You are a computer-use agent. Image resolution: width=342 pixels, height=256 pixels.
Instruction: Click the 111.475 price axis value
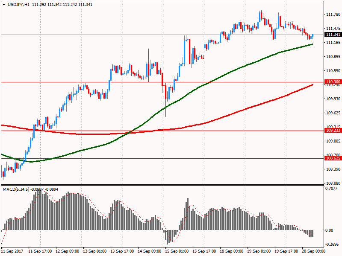coord(333,29)
